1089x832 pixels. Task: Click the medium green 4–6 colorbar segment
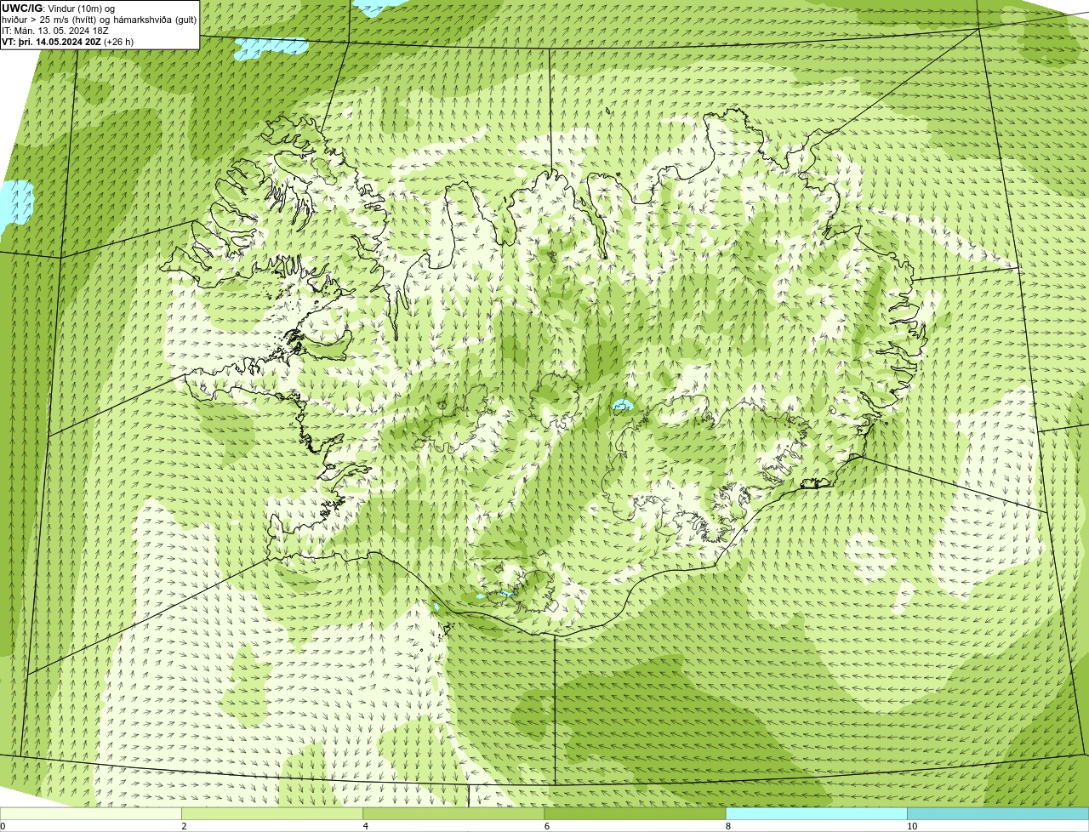pyautogui.click(x=453, y=813)
